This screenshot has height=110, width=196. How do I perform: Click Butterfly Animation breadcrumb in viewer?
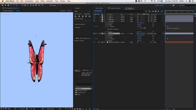pyautogui.click(x=8, y=11)
